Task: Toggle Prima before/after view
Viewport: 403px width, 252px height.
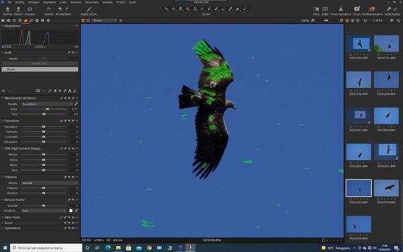Action: pos(316,9)
